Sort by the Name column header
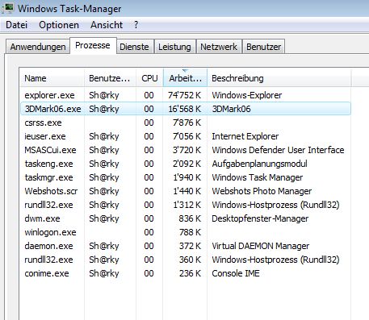Screen dimensions: 369x320 click(x=52, y=78)
